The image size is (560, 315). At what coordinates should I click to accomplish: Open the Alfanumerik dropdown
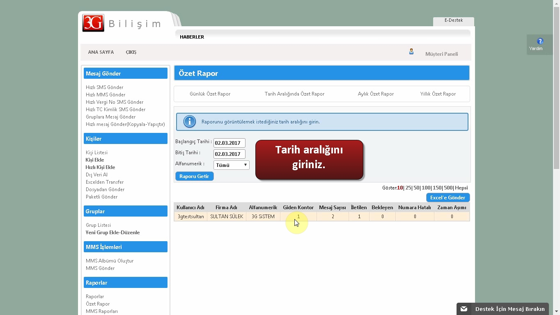pos(231,165)
